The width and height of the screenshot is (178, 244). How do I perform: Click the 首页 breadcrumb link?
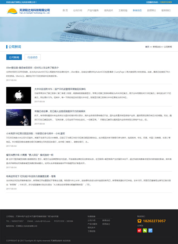point(147,47)
